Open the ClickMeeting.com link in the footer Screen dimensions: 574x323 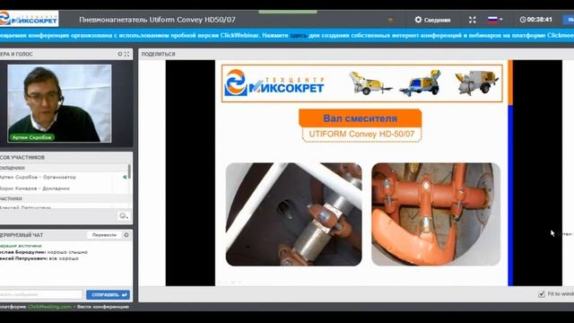pyautogui.click(x=50, y=307)
